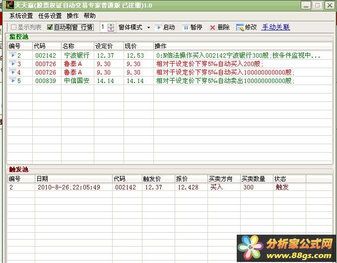Select date 2010-8-26;22:05:49 in 触发池

coord(69,187)
